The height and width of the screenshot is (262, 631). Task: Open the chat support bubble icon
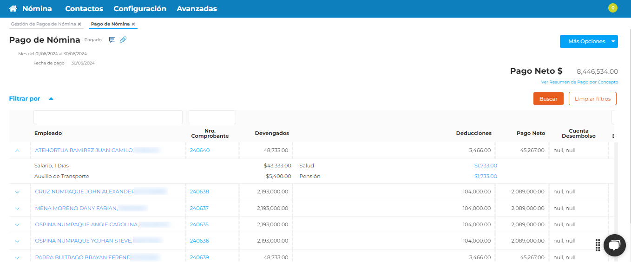pyautogui.click(x=614, y=245)
